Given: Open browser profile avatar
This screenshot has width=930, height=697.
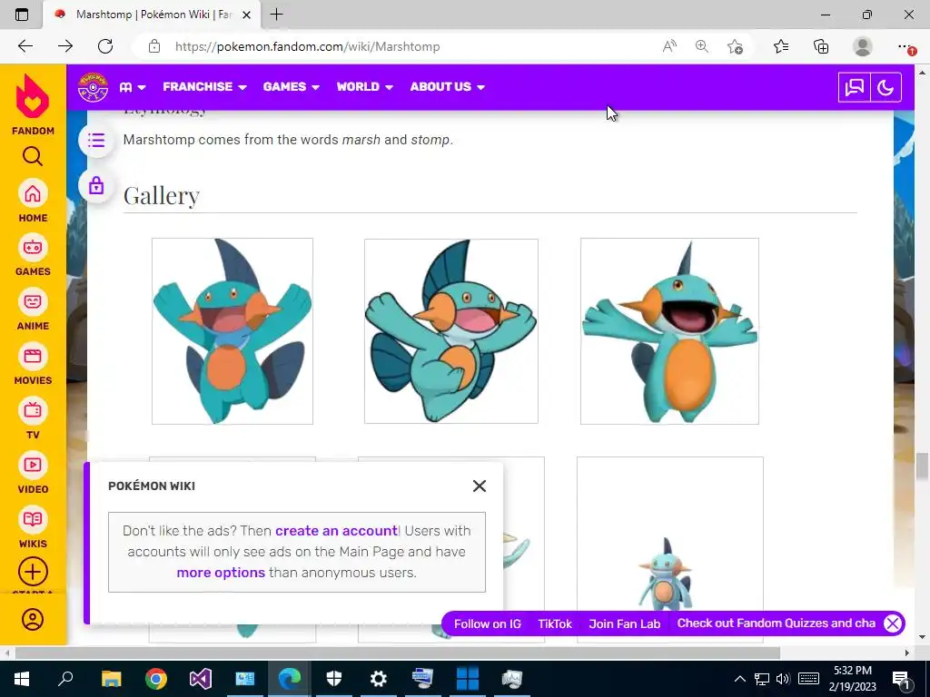Looking at the screenshot, I should [863, 46].
